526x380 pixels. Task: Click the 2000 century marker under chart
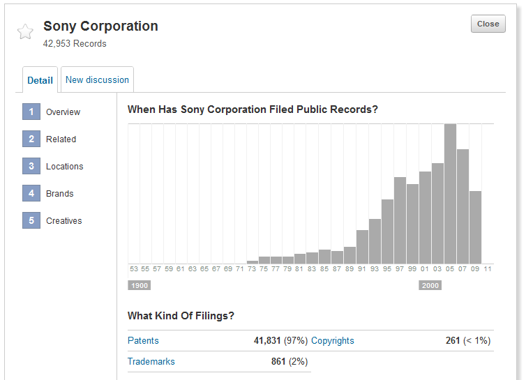[430, 286]
